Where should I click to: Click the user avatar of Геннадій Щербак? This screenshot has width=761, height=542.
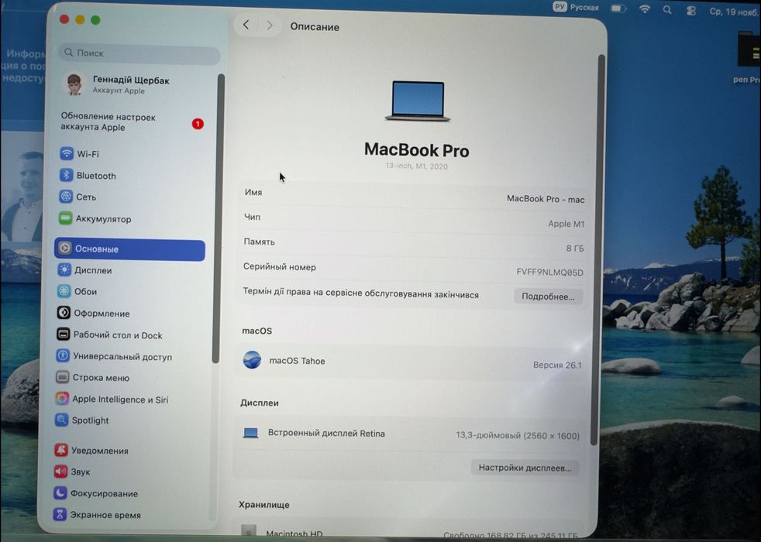[x=74, y=84]
